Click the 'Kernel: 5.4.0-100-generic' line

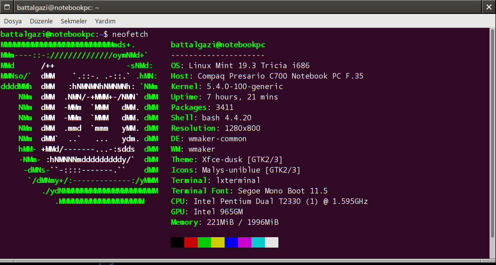pyautogui.click(x=227, y=87)
